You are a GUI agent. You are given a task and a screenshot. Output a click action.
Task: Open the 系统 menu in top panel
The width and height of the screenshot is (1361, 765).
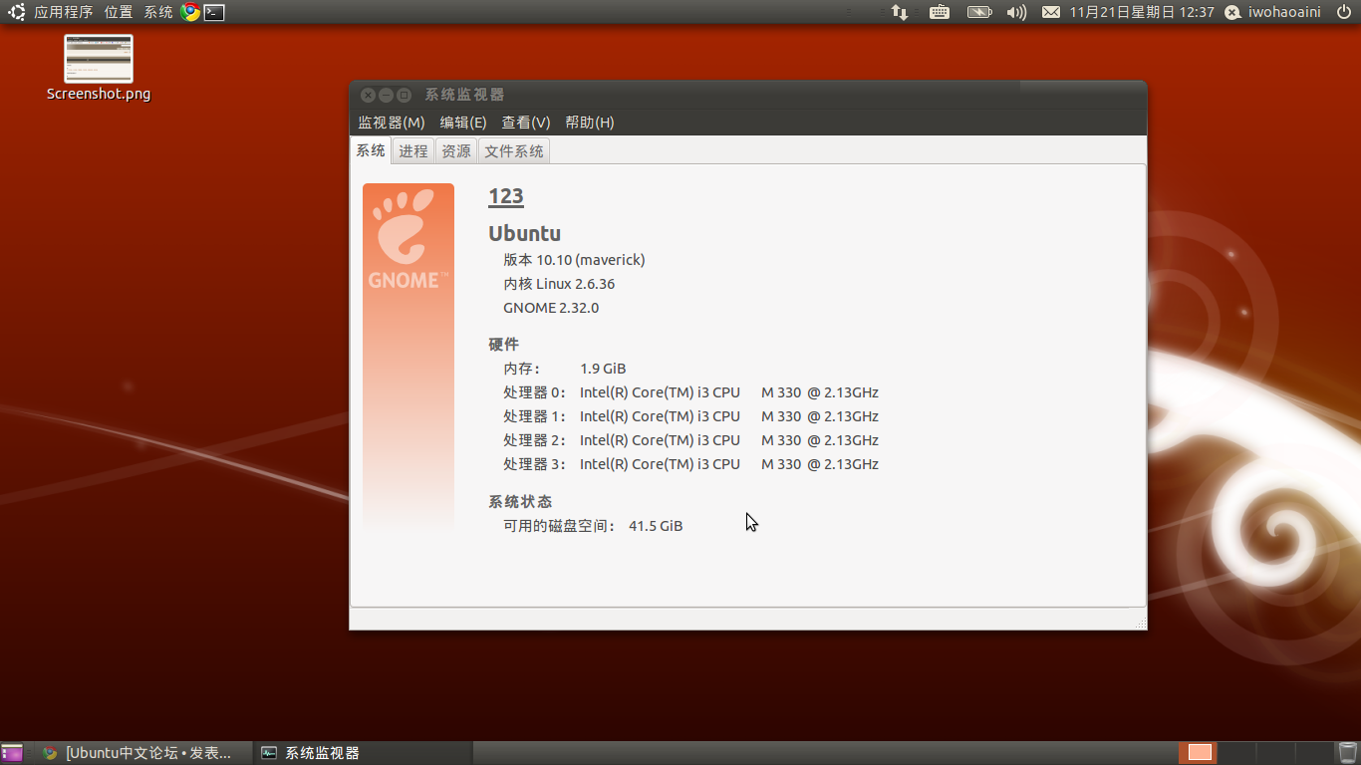tap(158, 12)
